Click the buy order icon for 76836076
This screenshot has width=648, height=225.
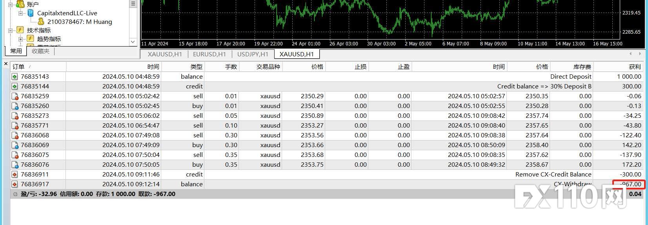15,165
